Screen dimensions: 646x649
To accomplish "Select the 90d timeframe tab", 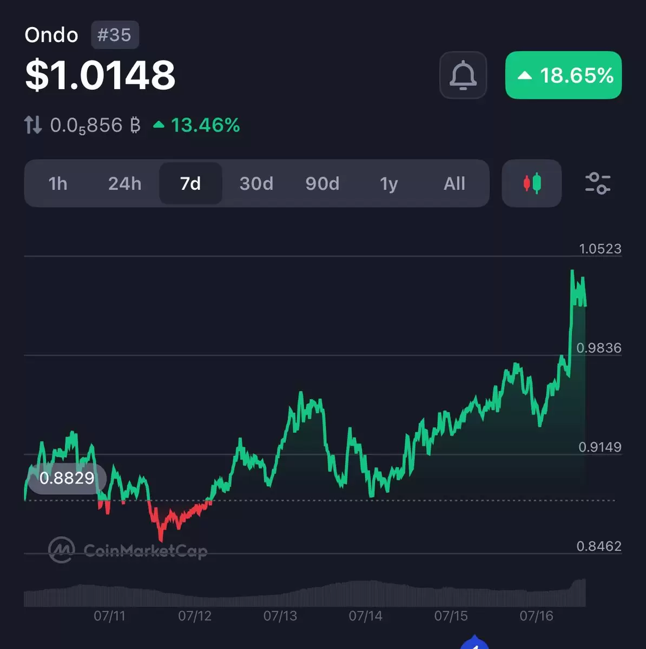I will 322,184.
